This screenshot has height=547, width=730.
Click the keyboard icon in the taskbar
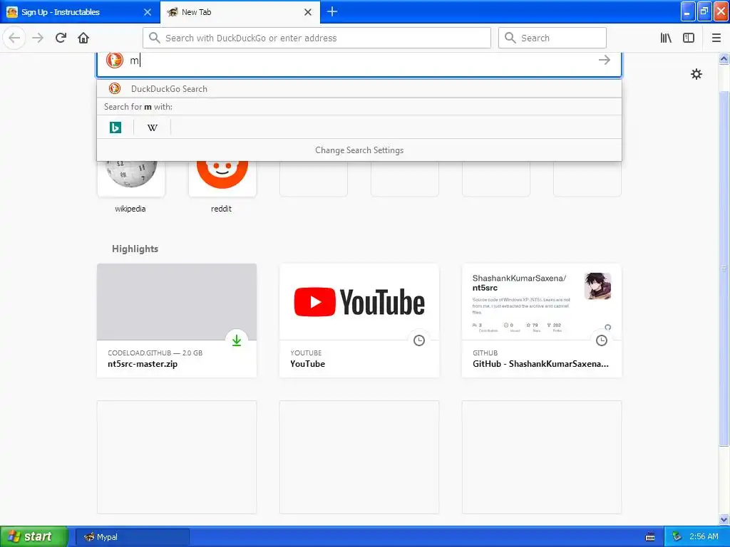(650, 537)
